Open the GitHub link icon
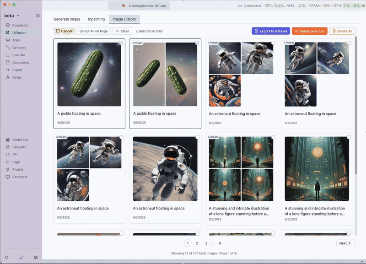 click(21, 257)
